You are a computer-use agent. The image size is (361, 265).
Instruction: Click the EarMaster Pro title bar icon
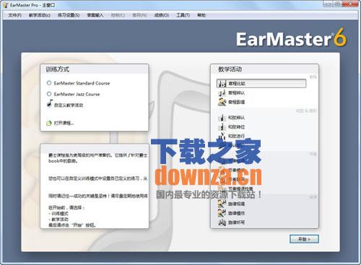point(6,5)
